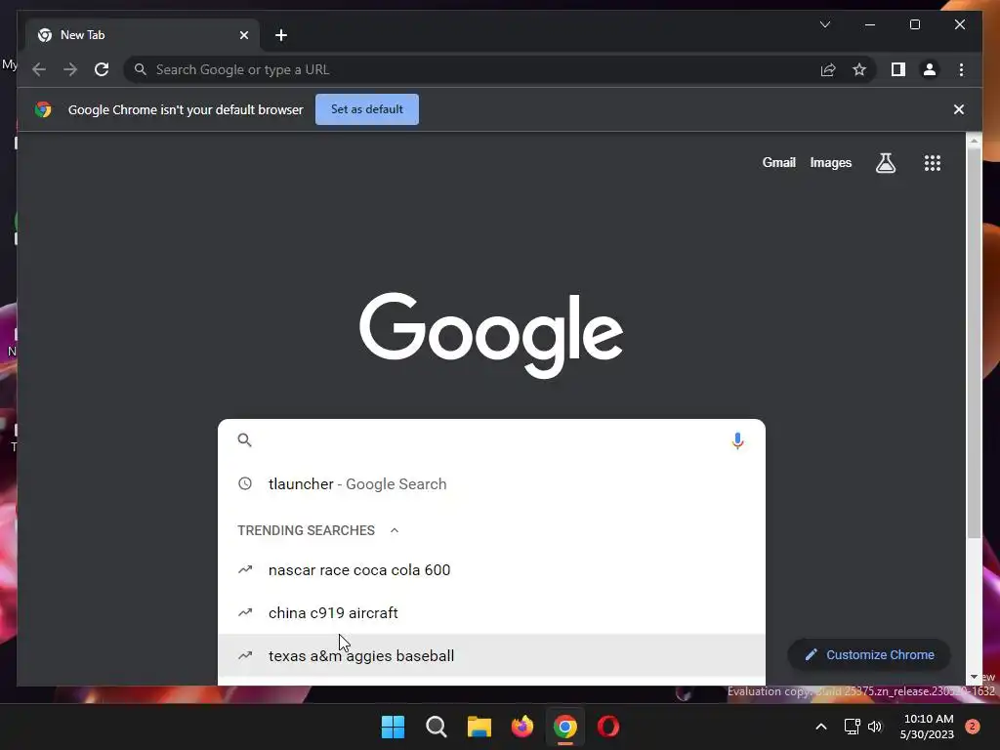The width and height of the screenshot is (1000, 750).
Task: Click the page vertical scrollbar thumb
Action: coord(974,345)
